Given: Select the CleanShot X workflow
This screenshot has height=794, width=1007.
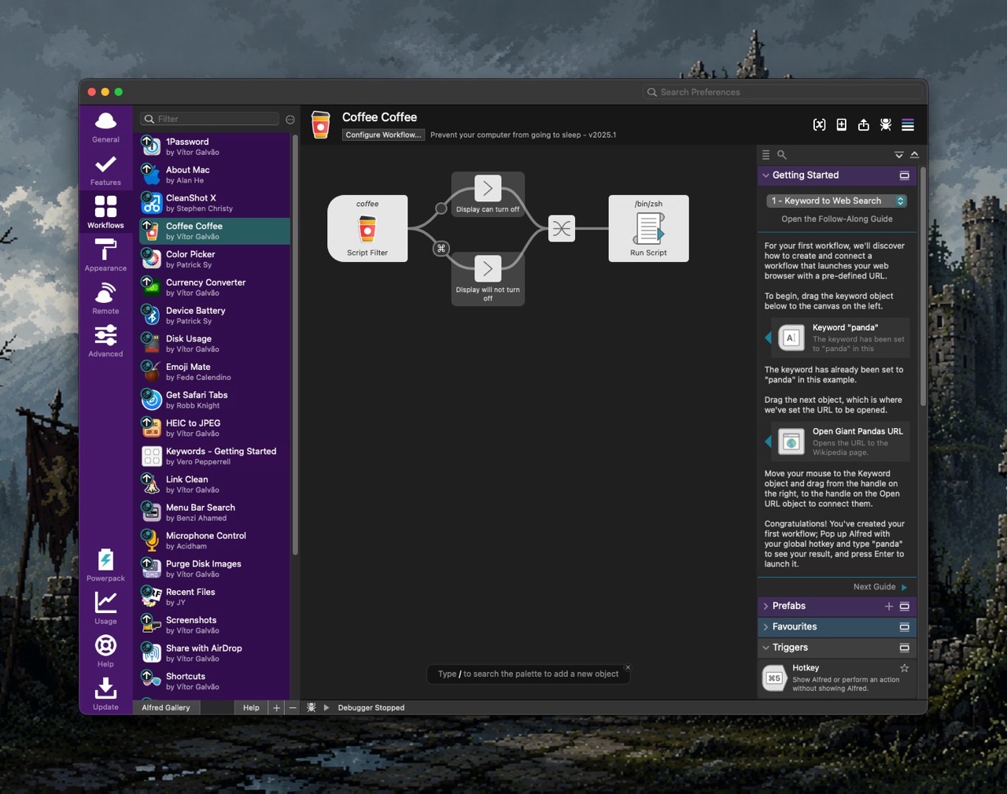Looking at the screenshot, I should [216, 203].
